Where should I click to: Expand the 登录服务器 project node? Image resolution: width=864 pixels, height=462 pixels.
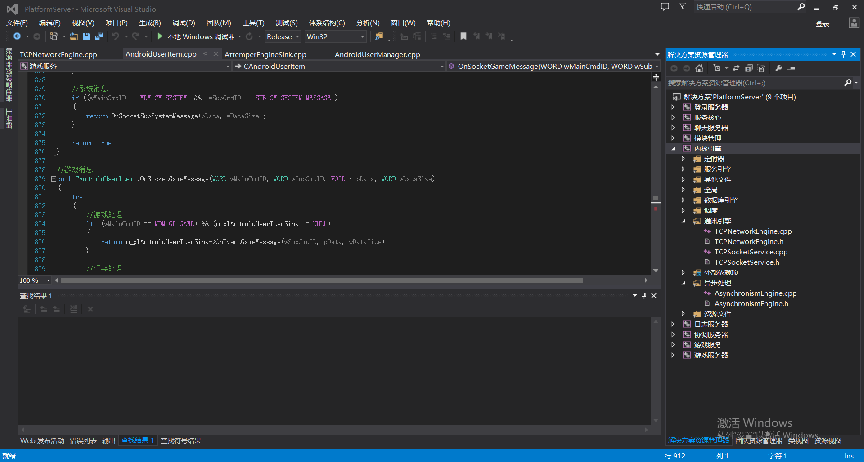(x=673, y=107)
